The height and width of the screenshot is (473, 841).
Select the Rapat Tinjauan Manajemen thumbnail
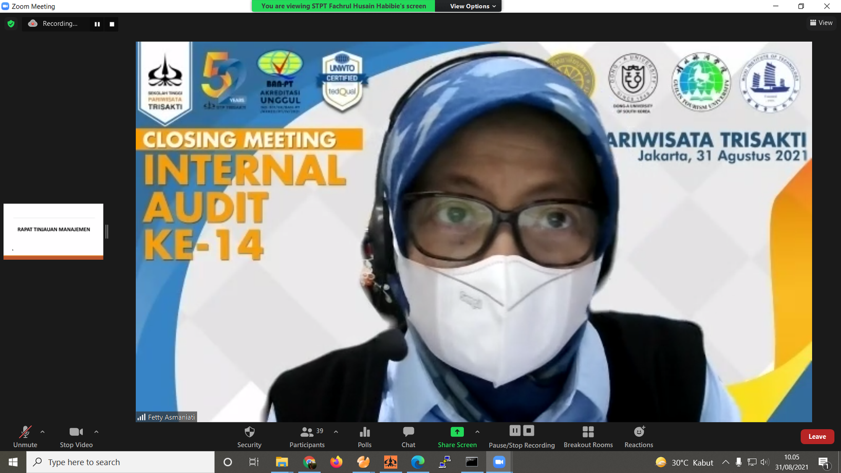54,230
